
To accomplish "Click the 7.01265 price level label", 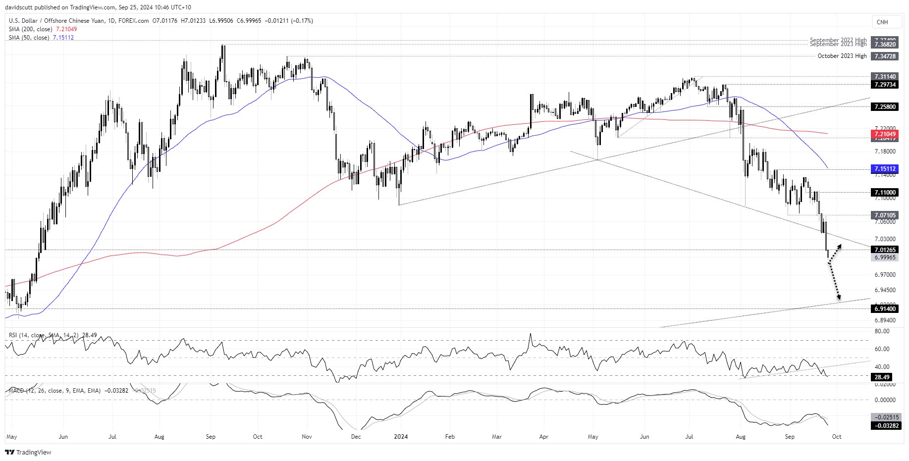I will click(x=885, y=250).
